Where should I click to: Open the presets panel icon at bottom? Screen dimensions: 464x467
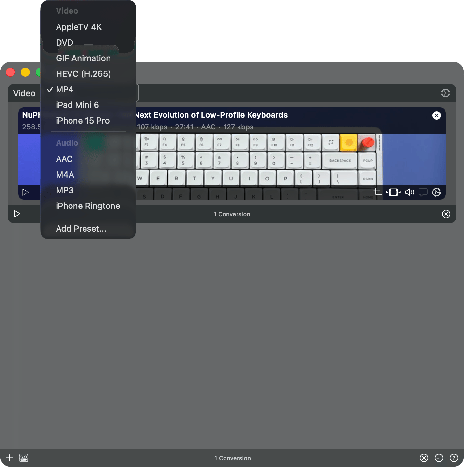(x=24, y=458)
